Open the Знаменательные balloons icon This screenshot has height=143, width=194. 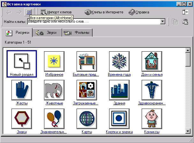(x=54, y=119)
